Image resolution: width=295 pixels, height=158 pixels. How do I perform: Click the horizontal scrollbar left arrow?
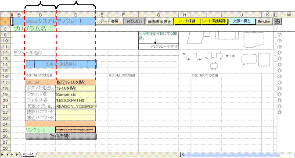[183, 154]
